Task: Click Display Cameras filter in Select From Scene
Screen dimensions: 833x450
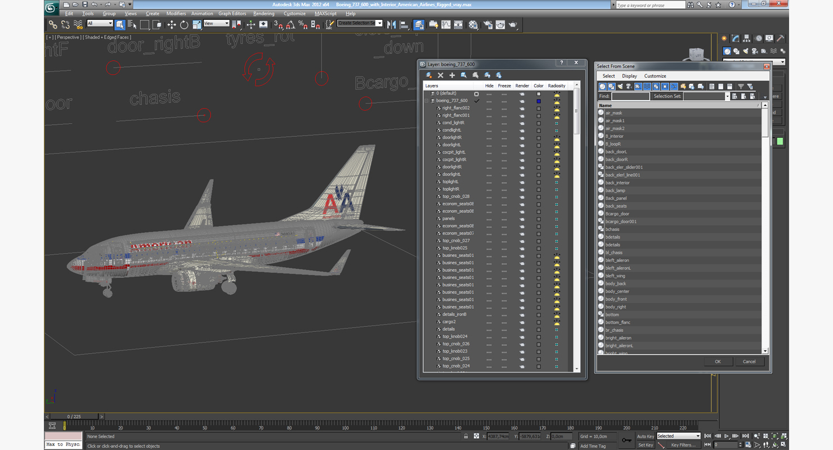Action: pos(629,87)
